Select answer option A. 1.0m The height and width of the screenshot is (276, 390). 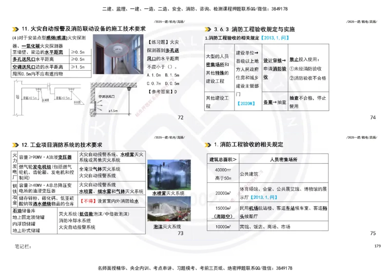154,75
